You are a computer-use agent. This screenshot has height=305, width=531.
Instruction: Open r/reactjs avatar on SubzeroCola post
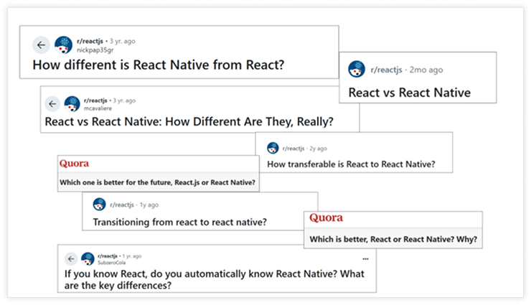88,259
